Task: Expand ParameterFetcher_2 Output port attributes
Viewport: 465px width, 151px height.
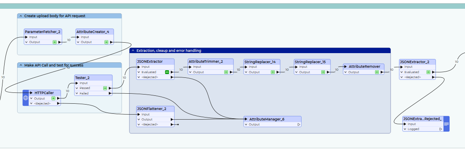Action: (26, 42)
